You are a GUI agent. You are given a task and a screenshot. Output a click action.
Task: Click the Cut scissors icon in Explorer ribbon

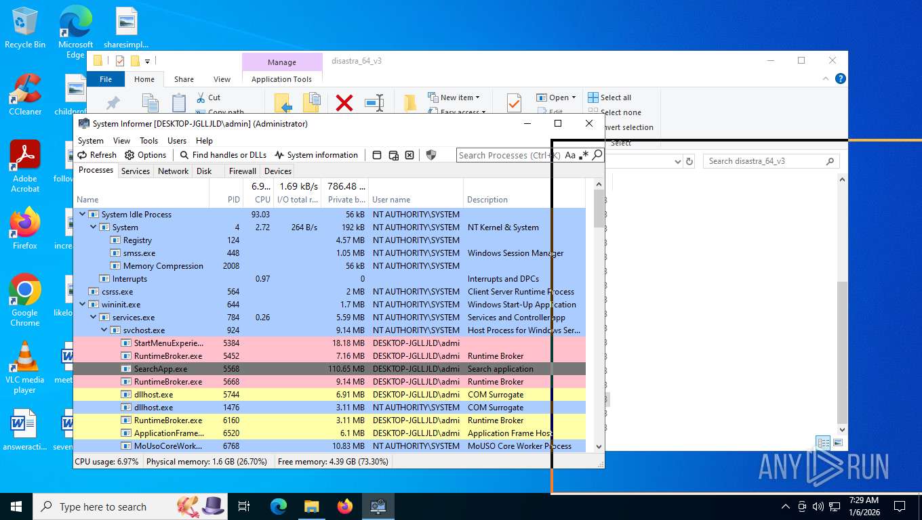click(x=201, y=97)
